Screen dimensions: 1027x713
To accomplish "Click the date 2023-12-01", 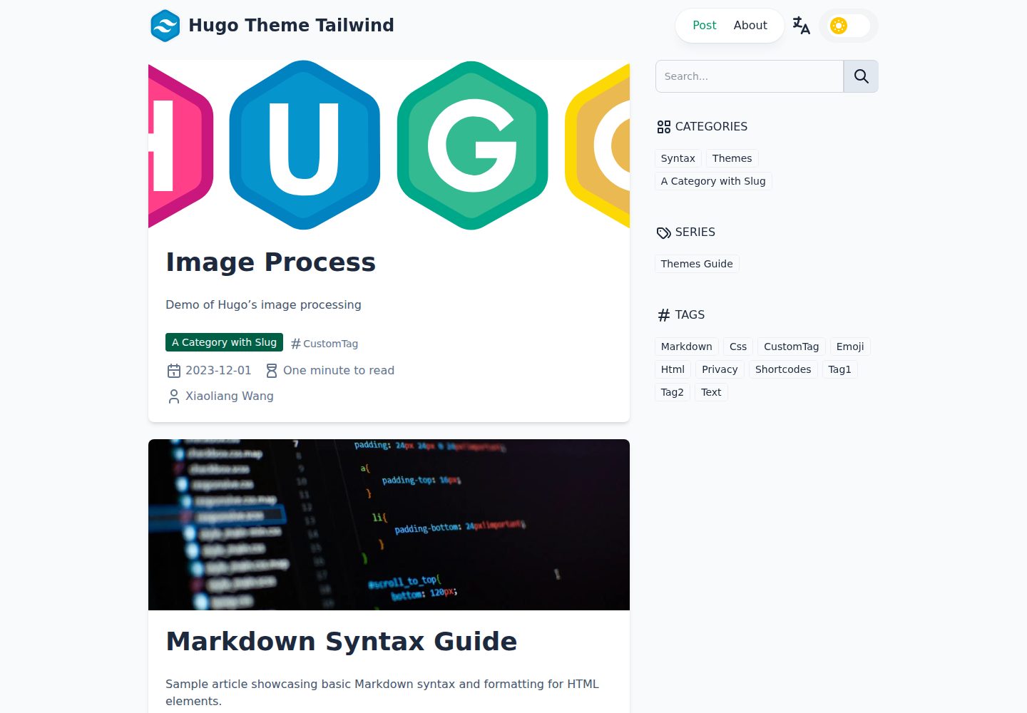I will tap(218, 371).
